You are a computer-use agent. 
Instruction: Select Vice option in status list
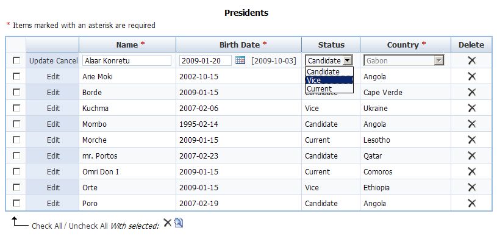coord(329,81)
